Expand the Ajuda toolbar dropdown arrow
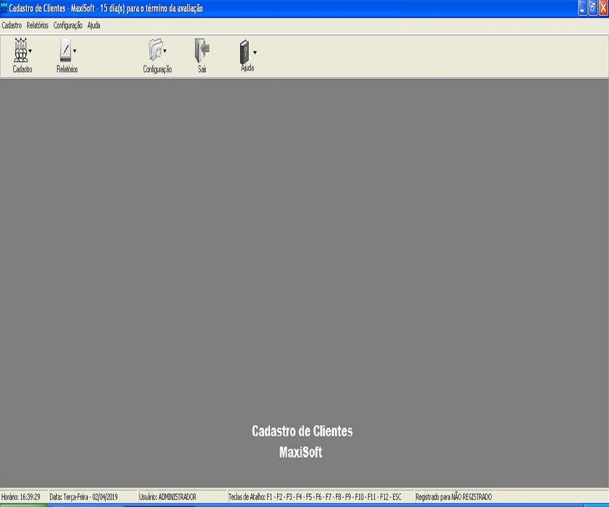Viewport: 609px width, 507px height. click(255, 52)
